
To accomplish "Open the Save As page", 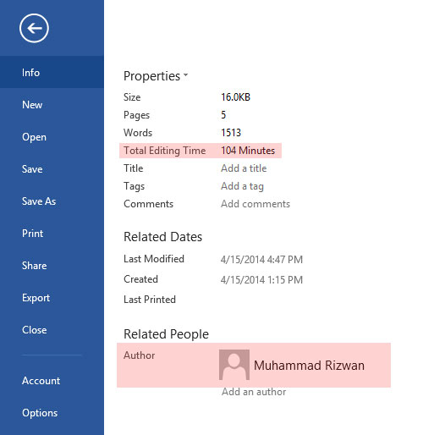I will (52, 201).
